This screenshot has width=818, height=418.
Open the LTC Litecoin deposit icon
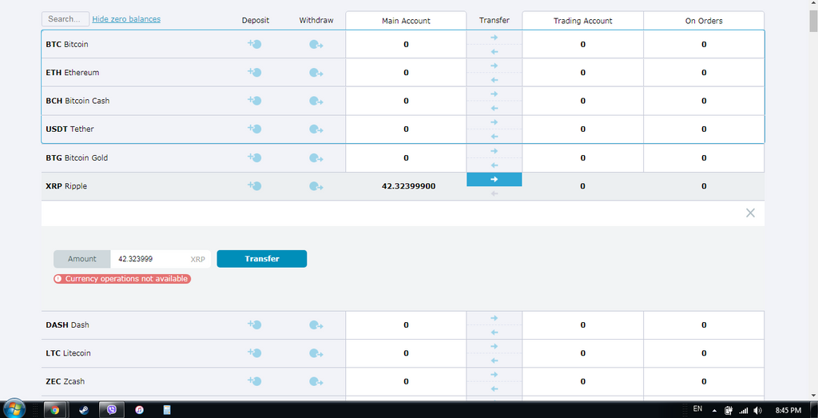[254, 352]
